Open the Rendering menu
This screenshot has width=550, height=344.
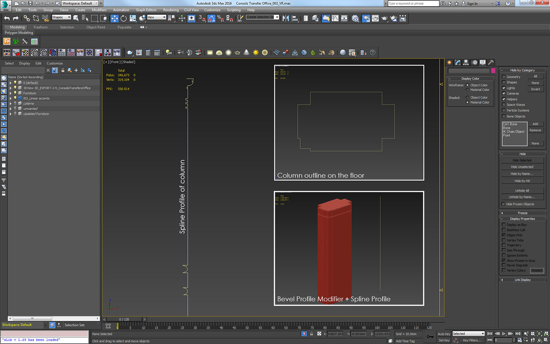(170, 10)
